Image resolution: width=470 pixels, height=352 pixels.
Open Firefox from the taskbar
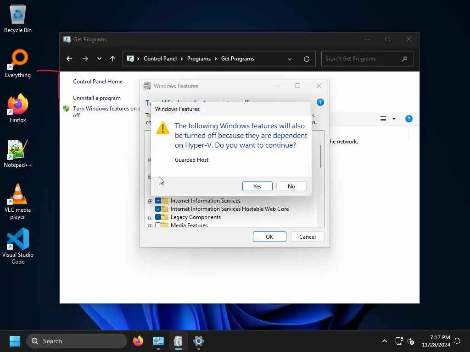[x=138, y=341]
